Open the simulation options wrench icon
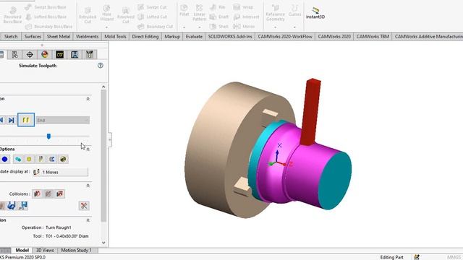This screenshot has width=463, height=260. click(x=84, y=205)
